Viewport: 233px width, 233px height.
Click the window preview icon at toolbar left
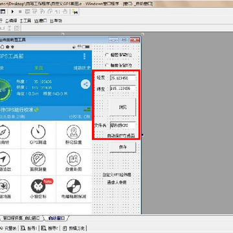3,12
